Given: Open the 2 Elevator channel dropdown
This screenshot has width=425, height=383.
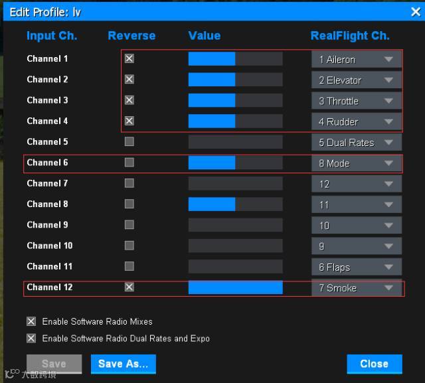Looking at the screenshot, I should [x=357, y=80].
